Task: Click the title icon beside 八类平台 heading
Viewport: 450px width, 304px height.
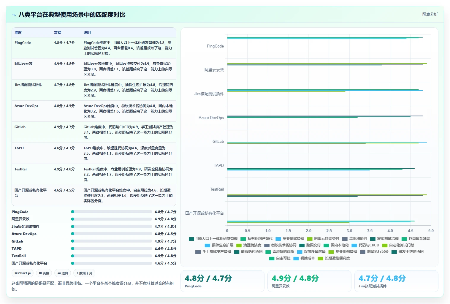Action: (14, 15)
